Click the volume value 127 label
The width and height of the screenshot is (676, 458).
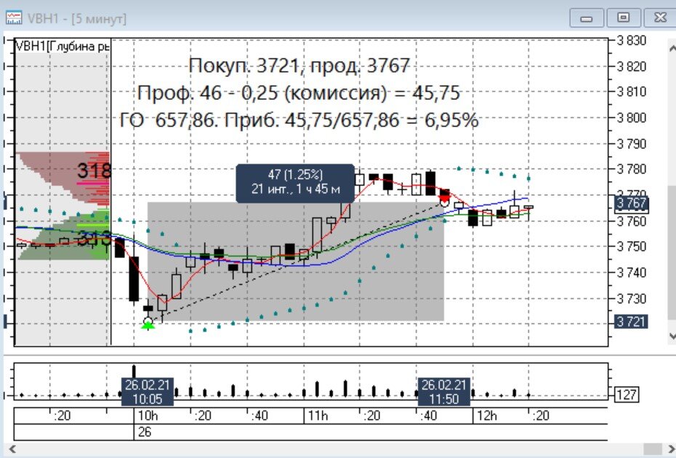626,394
